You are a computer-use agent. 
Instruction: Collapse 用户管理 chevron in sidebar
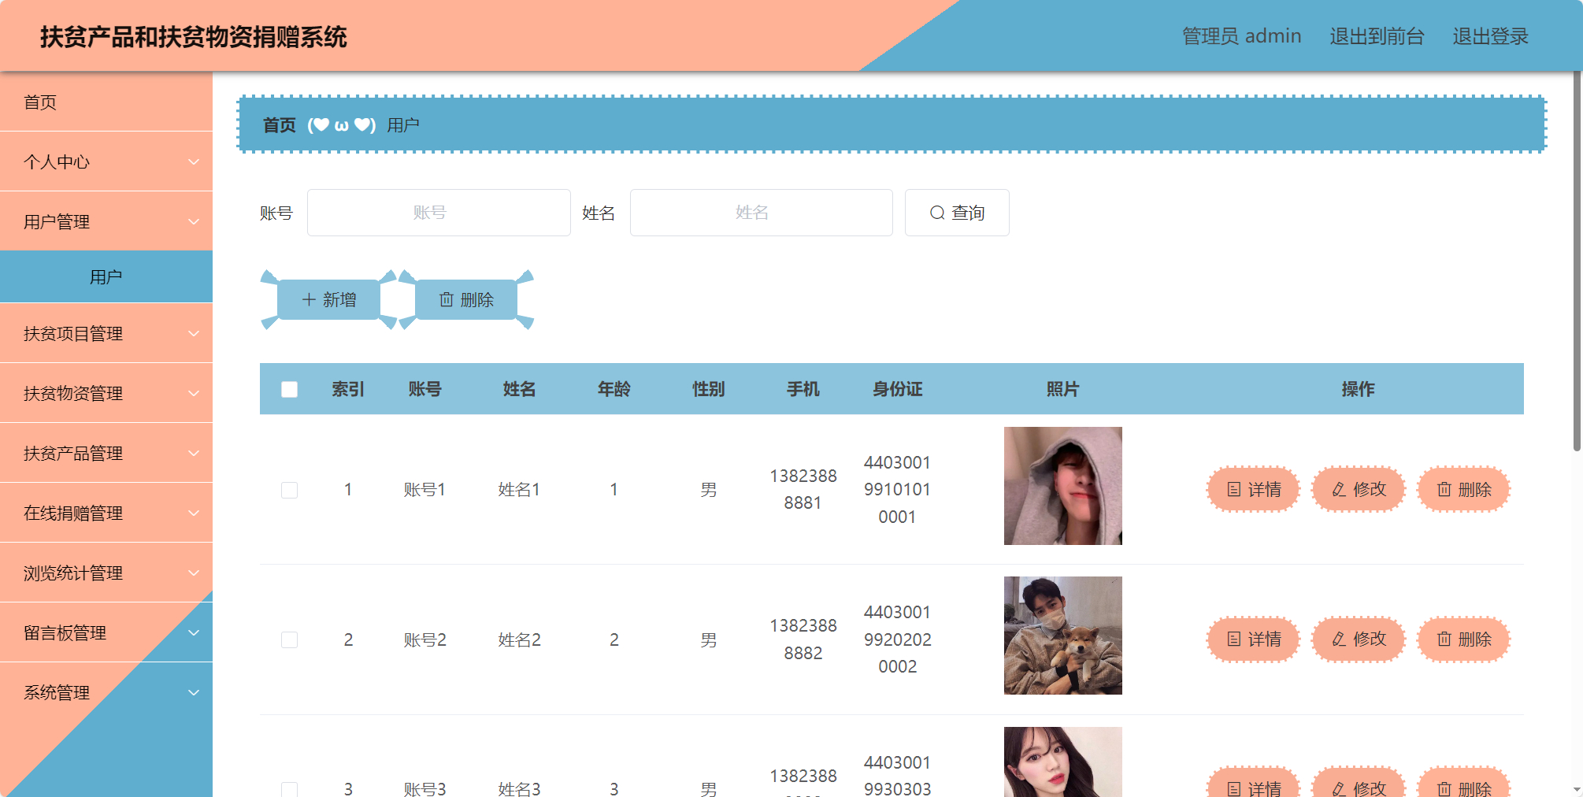point(194,221)
